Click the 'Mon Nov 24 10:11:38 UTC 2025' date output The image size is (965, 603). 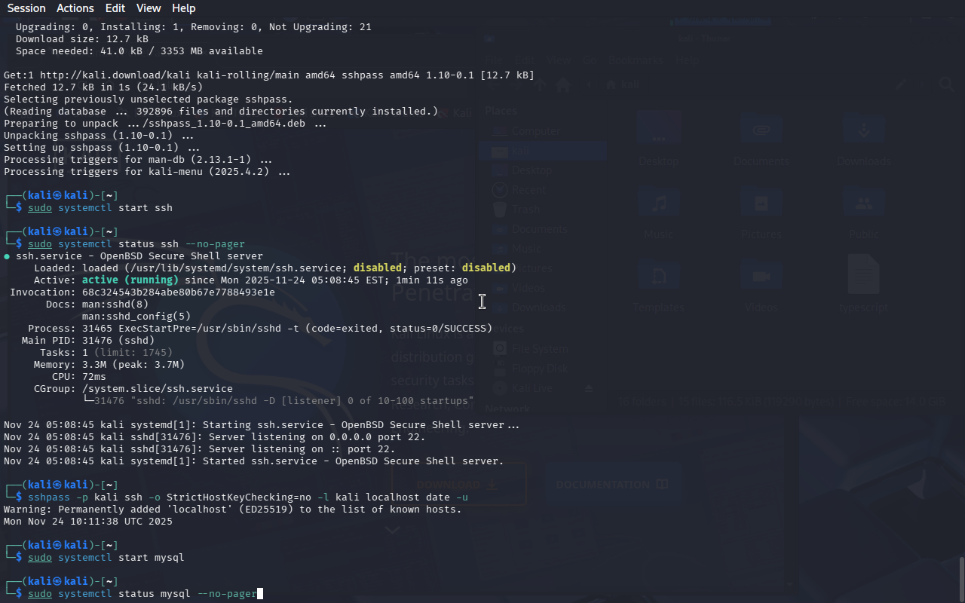pos(88,522)
